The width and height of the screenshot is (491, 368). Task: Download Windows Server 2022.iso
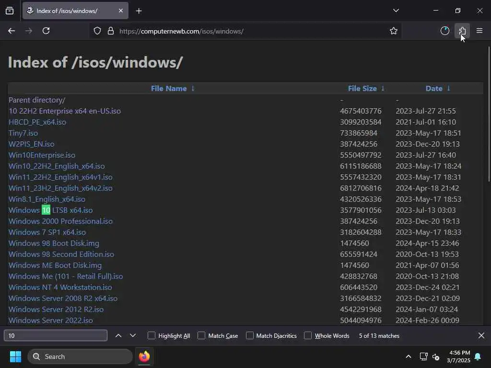[51, 320]
